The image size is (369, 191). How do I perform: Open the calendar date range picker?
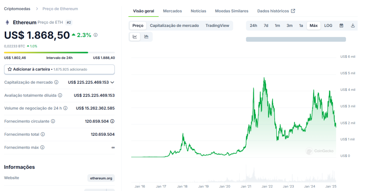(341, 25)
